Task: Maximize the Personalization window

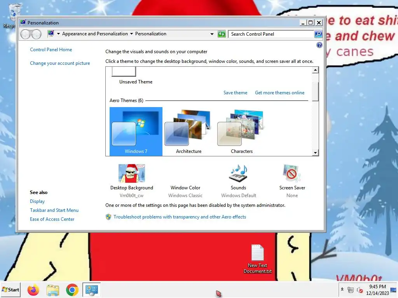Action: pos(311,23)
